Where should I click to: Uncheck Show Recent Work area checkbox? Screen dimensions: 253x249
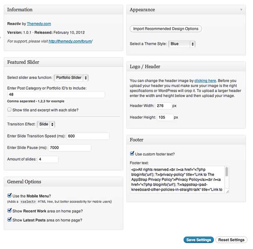[10, 211]
